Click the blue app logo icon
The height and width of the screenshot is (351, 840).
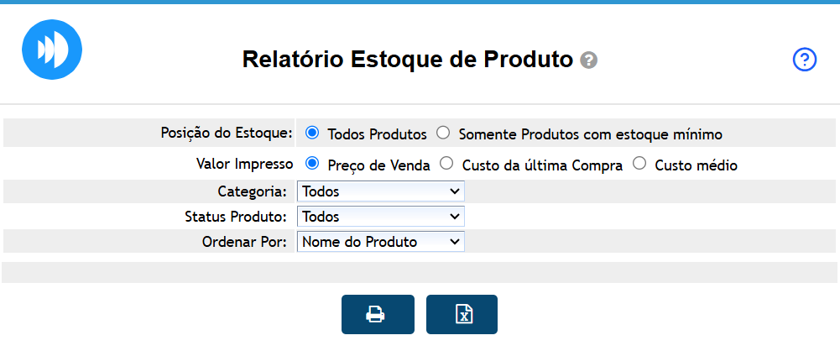click(51, 50)
